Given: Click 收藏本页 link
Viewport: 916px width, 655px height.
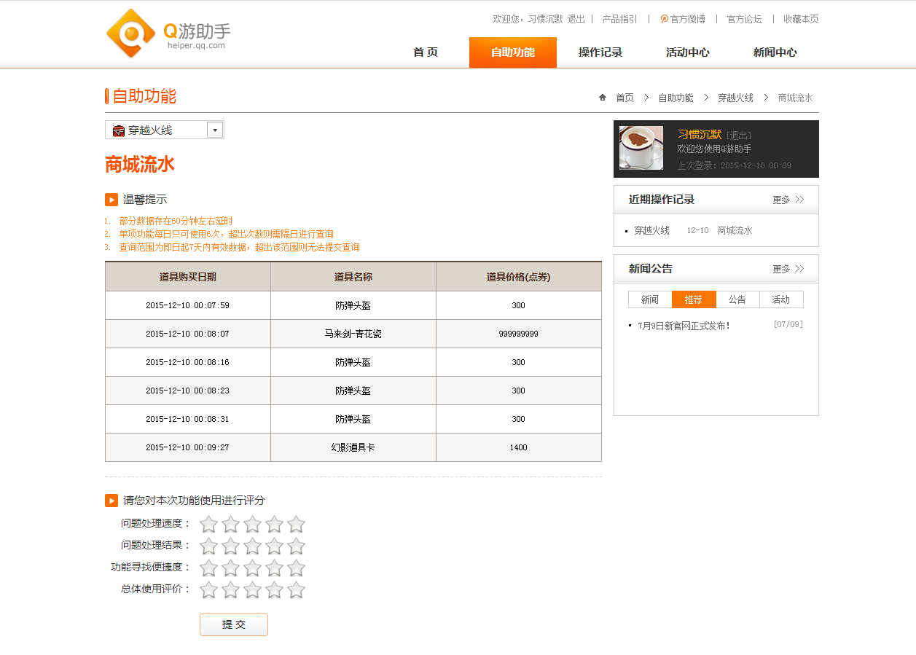Looking at the screenshot, I should [x=801, y=19].
